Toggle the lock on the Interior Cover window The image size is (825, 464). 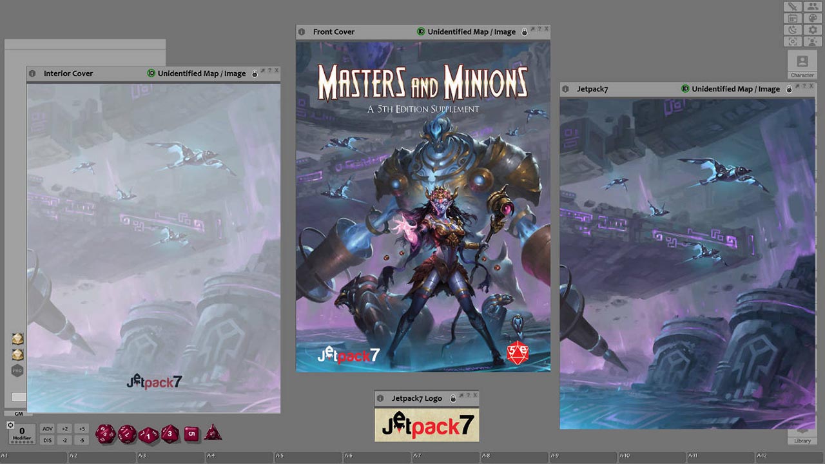(x=255, y=73)
